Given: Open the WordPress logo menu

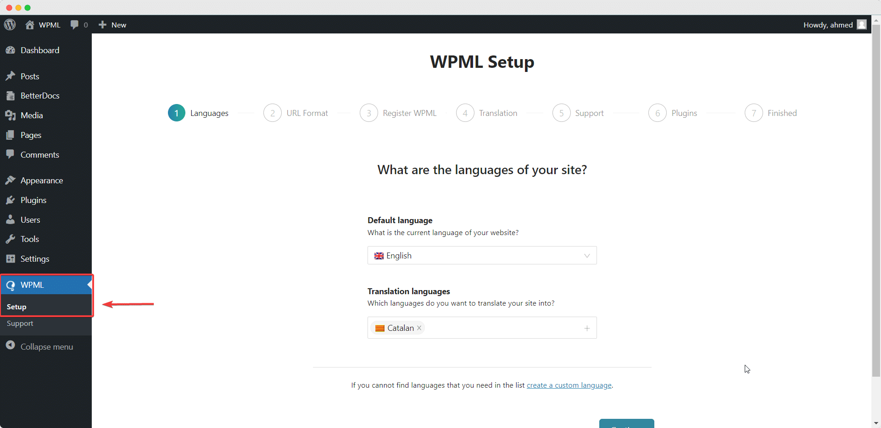Looking at the screenshot, I should [10, 25].
